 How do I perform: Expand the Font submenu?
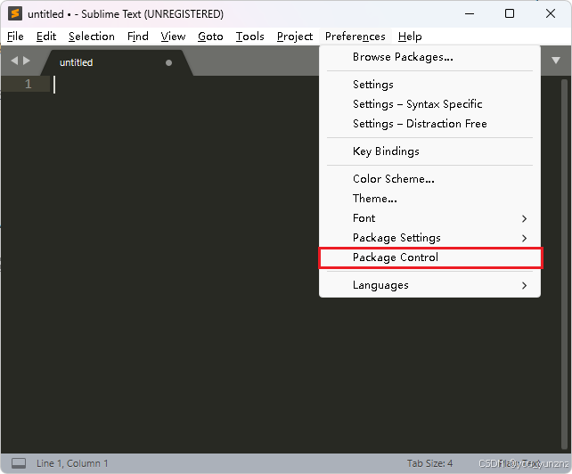pyautogui.click(x=429, y=218)
